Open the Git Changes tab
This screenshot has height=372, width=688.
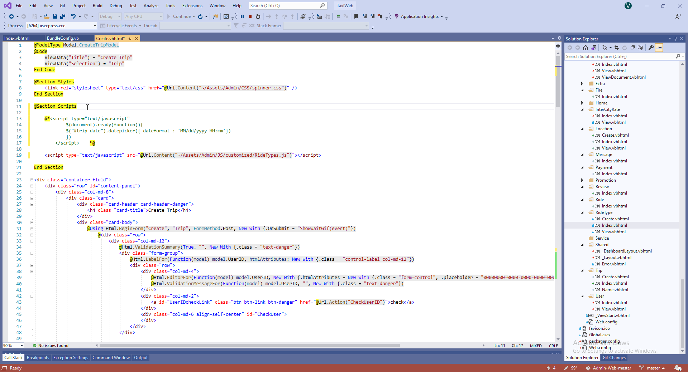pyautogui.click(x=614, y=358)
